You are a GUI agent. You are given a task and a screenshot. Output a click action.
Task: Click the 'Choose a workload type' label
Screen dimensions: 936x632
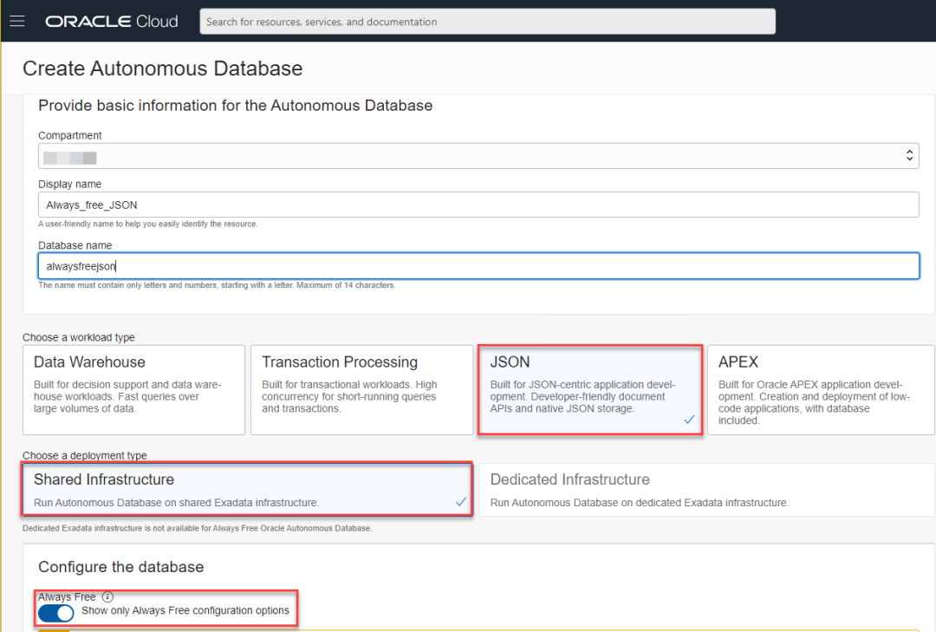pyautogui.click(x=79, y=337)
